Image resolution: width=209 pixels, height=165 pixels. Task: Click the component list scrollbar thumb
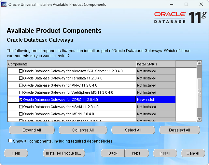[x=199, y=93]
